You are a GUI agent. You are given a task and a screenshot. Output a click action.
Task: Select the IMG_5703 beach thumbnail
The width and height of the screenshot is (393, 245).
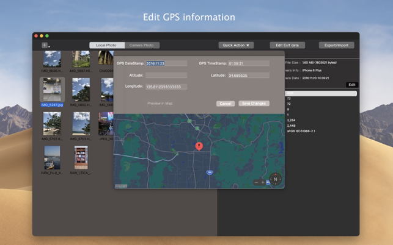tap(81, 124)
